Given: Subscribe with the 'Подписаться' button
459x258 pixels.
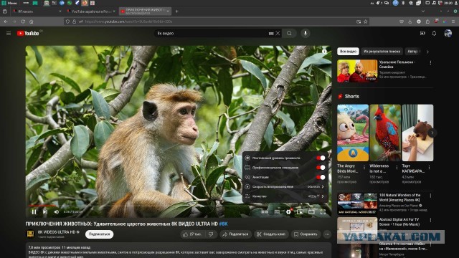Looking at the screenshot, I should coord(99,234).
